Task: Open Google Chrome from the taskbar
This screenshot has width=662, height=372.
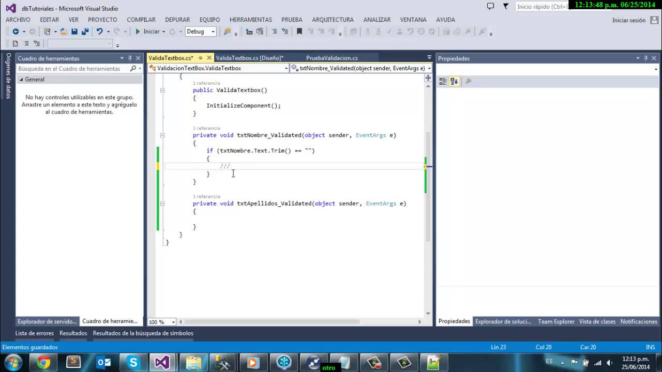Action: pyautogui.click(x=43, y=362)
